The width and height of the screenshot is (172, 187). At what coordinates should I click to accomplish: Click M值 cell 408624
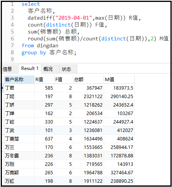(x=119, y=139)
